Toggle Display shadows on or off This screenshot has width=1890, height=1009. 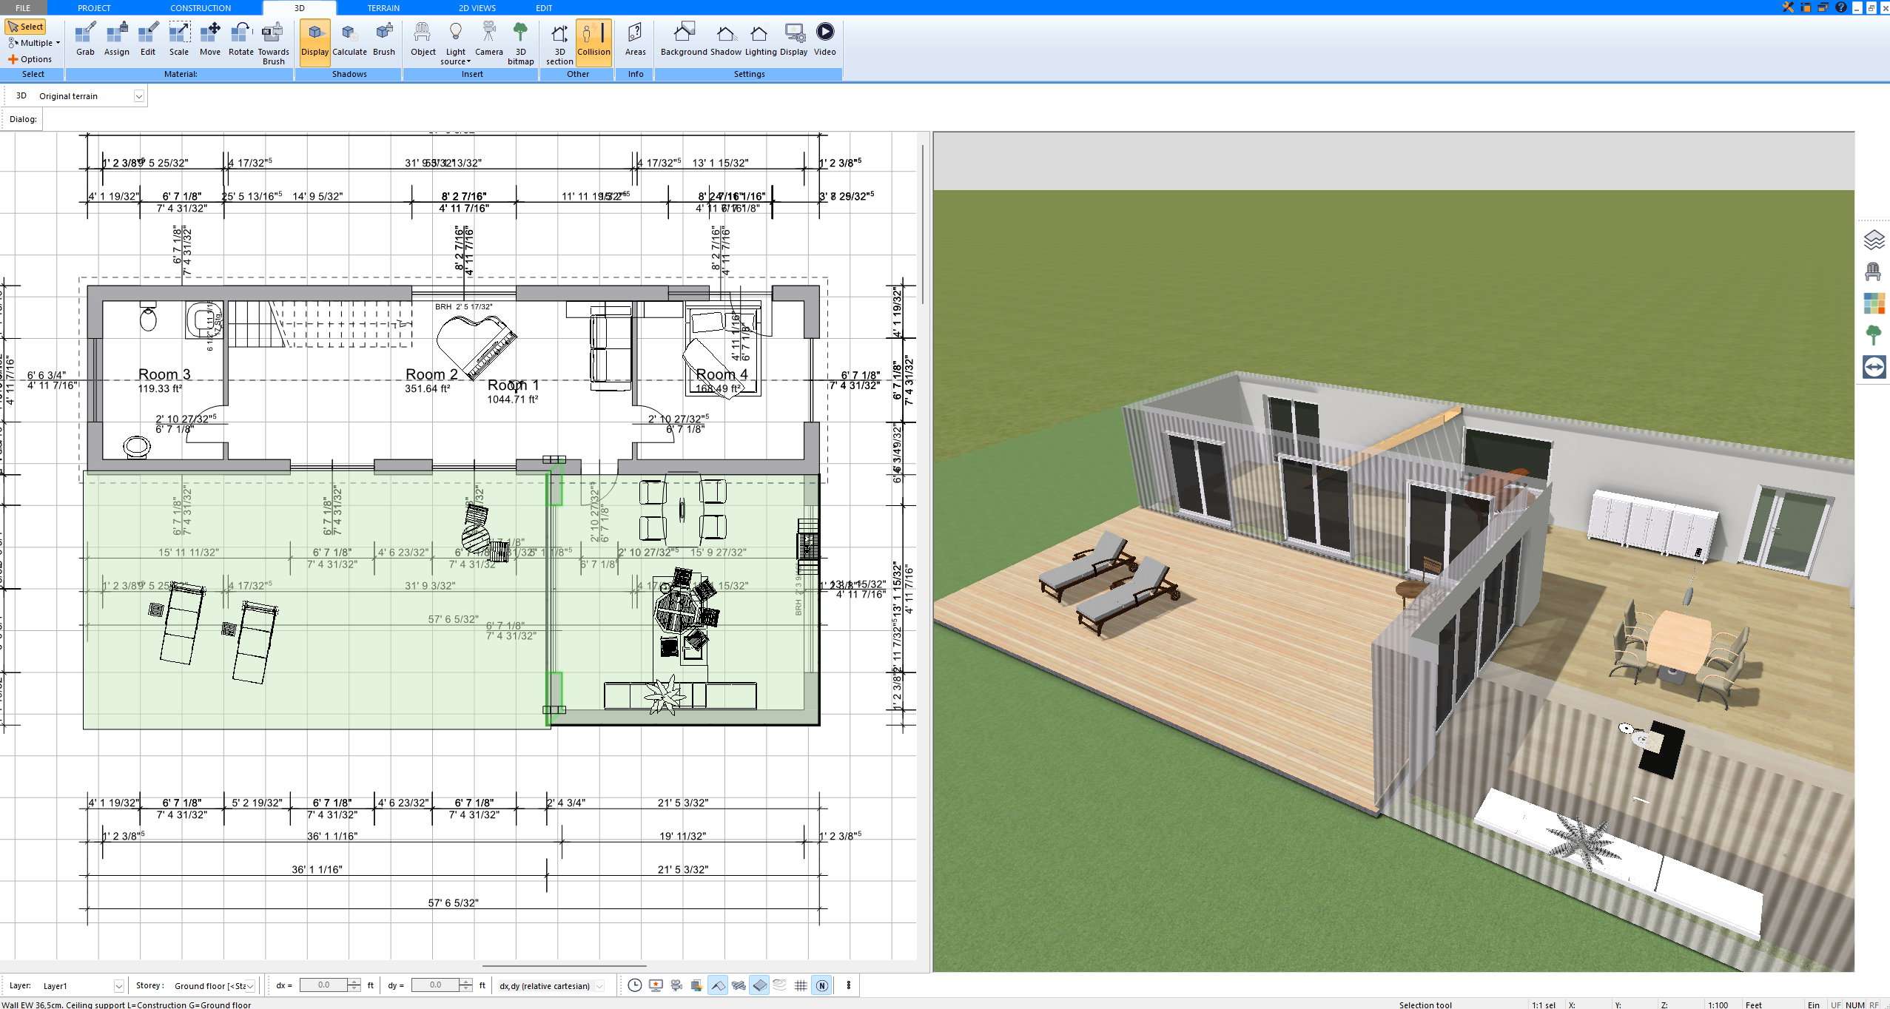pos(315,42)
